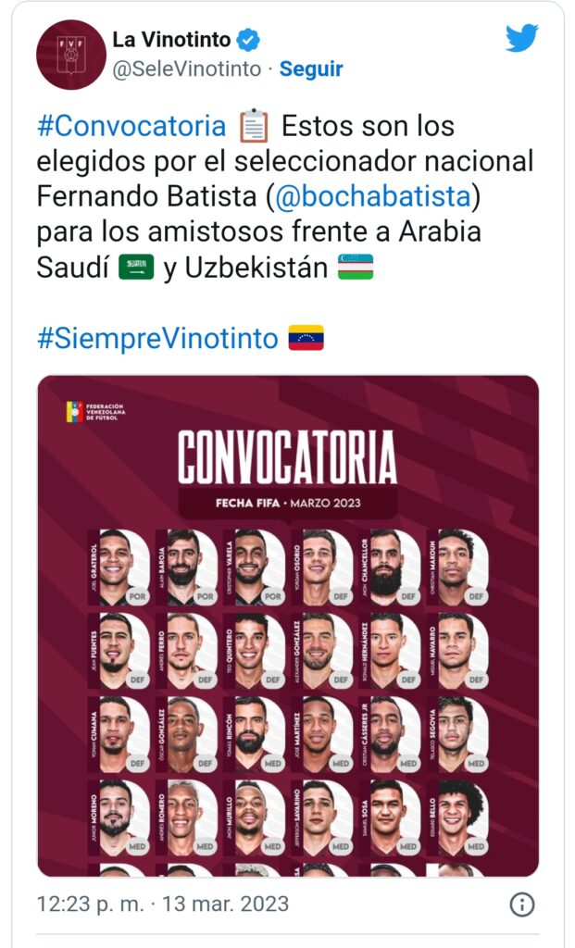Open the #Convocatoria hashtag
This screenshot has width=575, height=948.
pyautogui.click(x=131, y=125)
